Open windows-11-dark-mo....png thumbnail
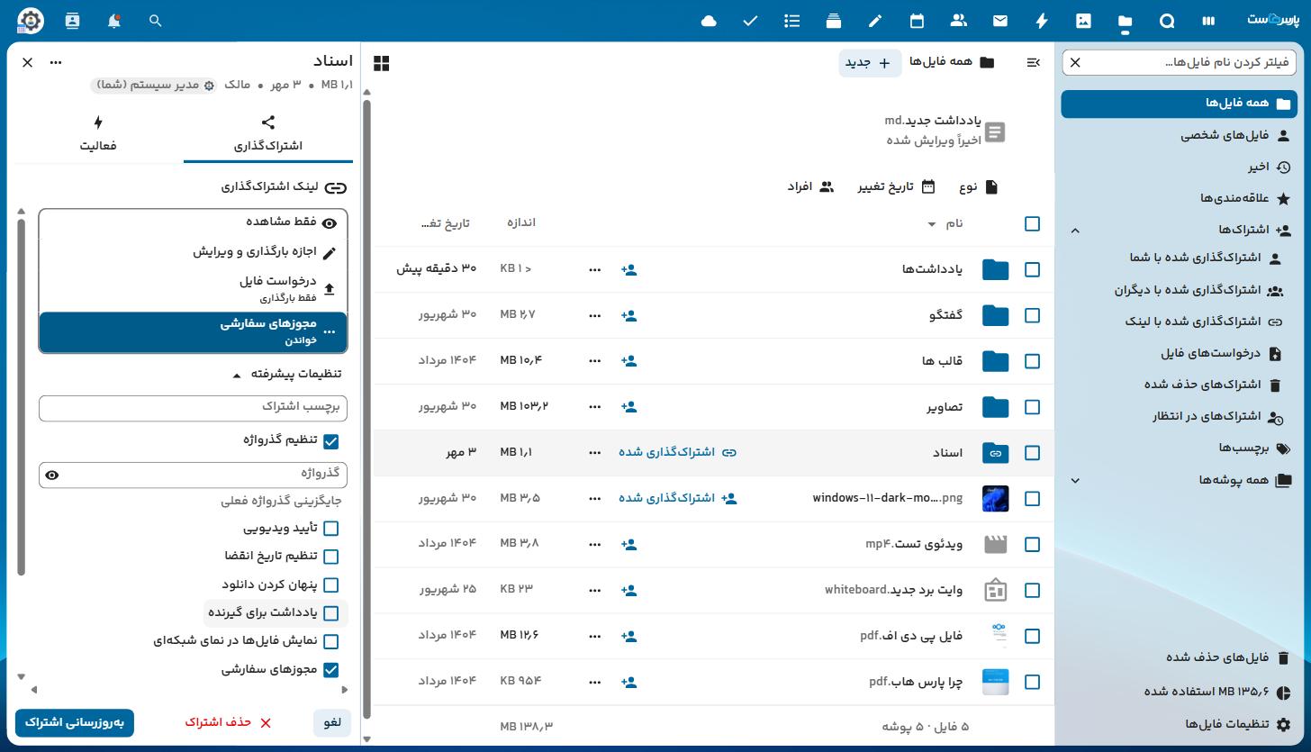Image resolution: width=1311 pixels, height=752 pixels. click(x=995, y=499)
